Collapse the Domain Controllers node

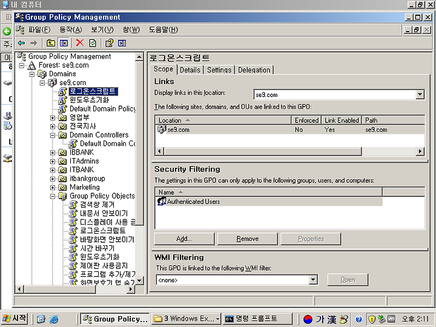tap(52, 136)
